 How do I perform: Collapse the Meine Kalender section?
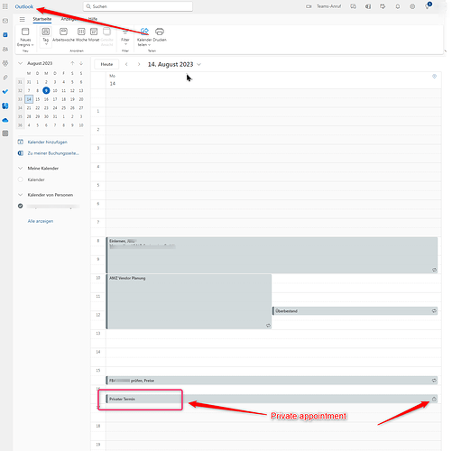coord(21,168)
